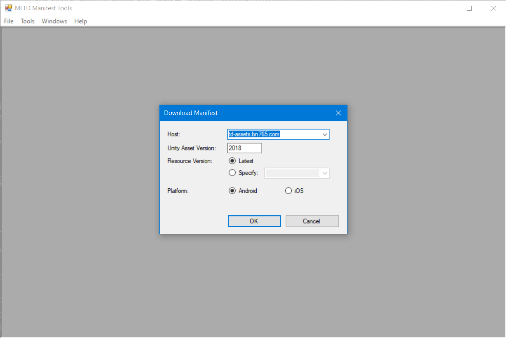This screenshot has height=338, width=506.
Task: Click the MLTD Manifest Tools app icon
Action: tap(8, 8)
